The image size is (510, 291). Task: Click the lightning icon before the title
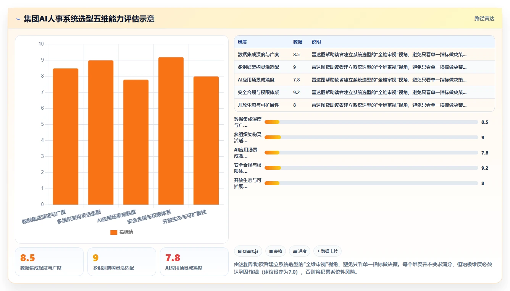18,19
